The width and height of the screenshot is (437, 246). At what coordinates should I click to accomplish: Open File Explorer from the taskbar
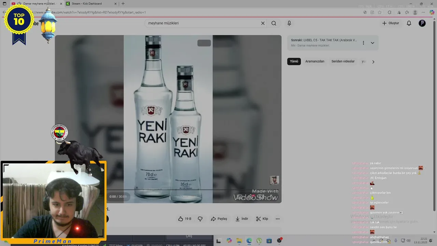click(x=239, y=241)
